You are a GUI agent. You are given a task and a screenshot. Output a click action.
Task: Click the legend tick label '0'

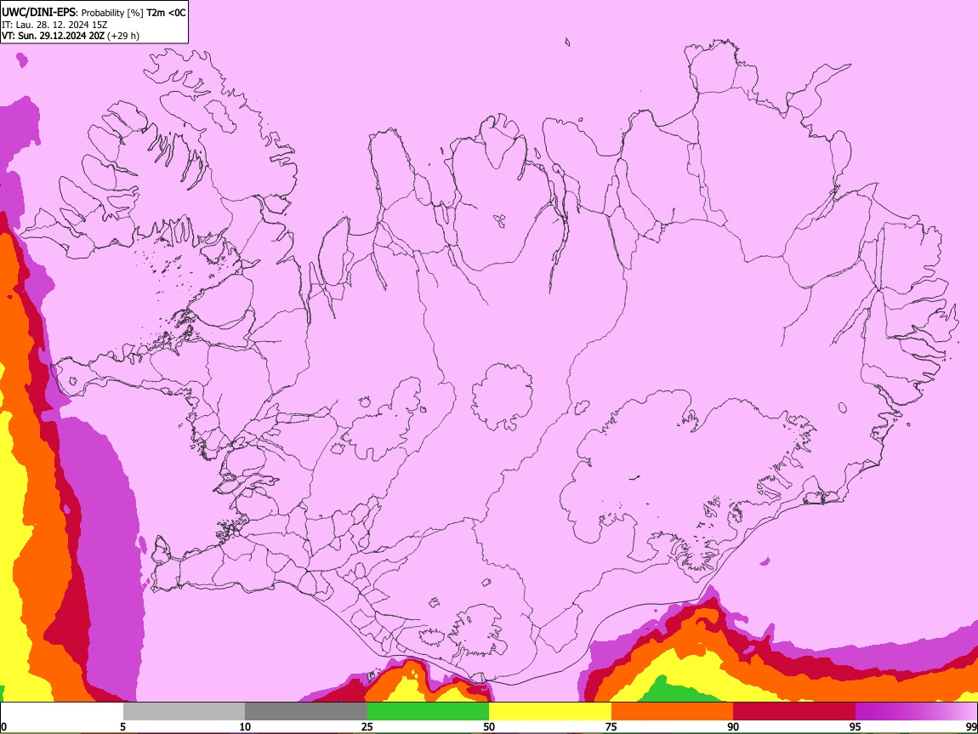pyautogui.click(x=4, y=726)
